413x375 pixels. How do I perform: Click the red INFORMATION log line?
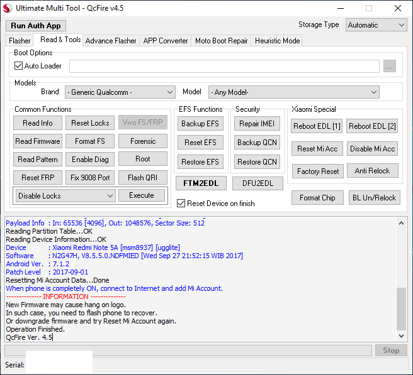(x=65, y=296)
